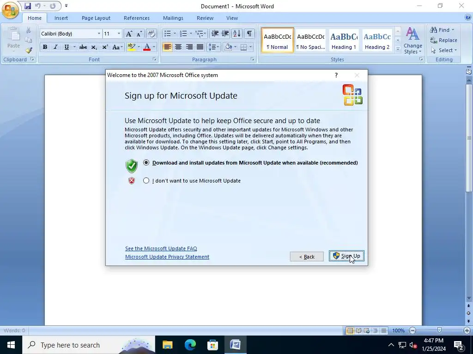
Task: Click the Replace button
Action: (x=443, y=40)
